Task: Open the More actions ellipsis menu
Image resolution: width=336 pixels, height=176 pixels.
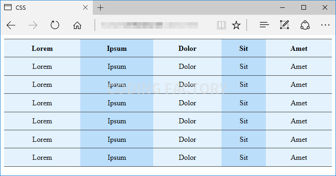Action: click(325, 25)
